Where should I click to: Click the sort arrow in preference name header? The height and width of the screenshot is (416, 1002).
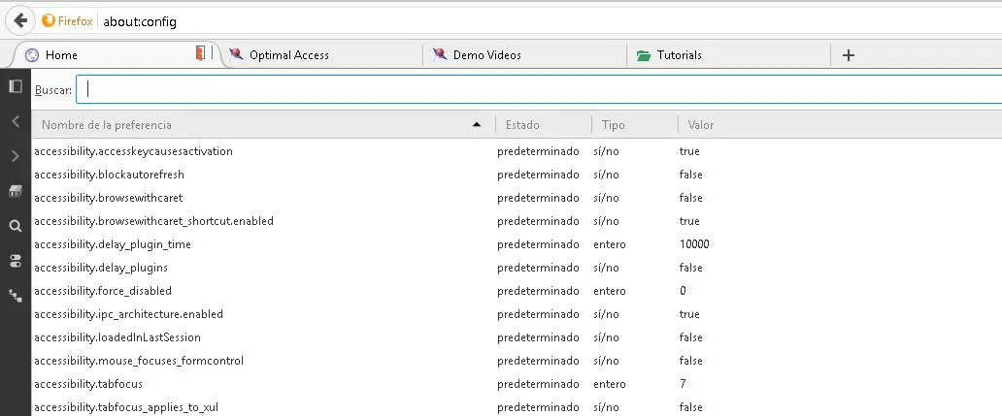(476, 125)
